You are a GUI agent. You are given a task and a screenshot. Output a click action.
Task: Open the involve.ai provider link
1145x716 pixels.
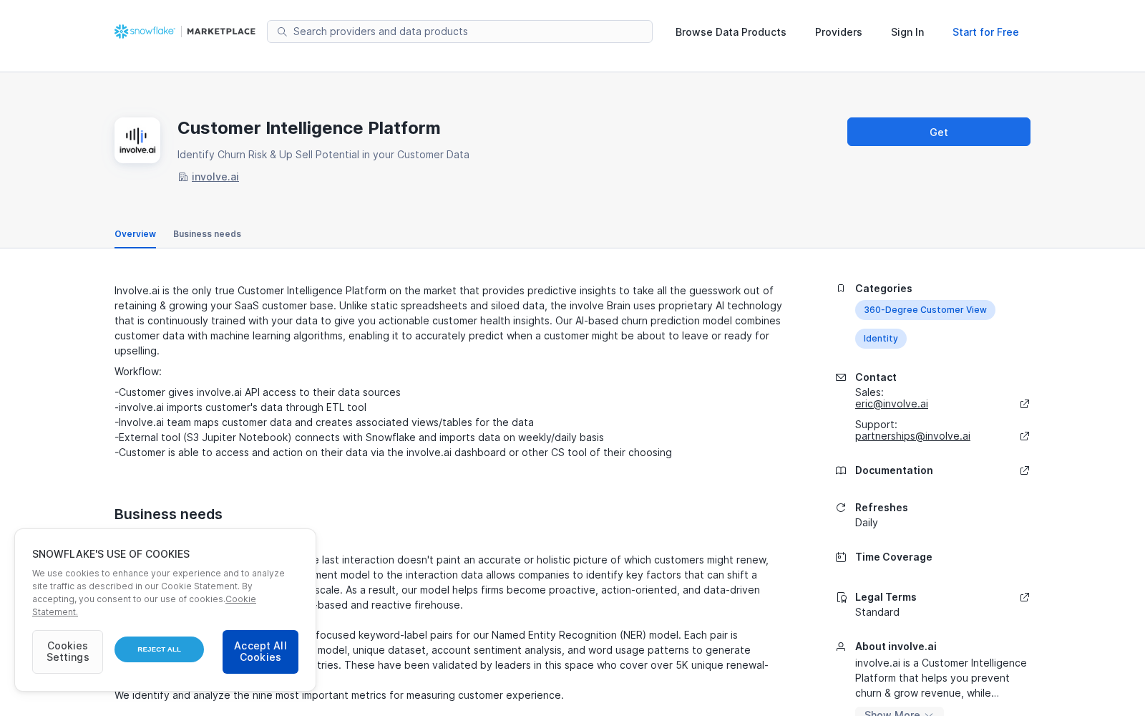pyautogui.click(x=215, y=177)
